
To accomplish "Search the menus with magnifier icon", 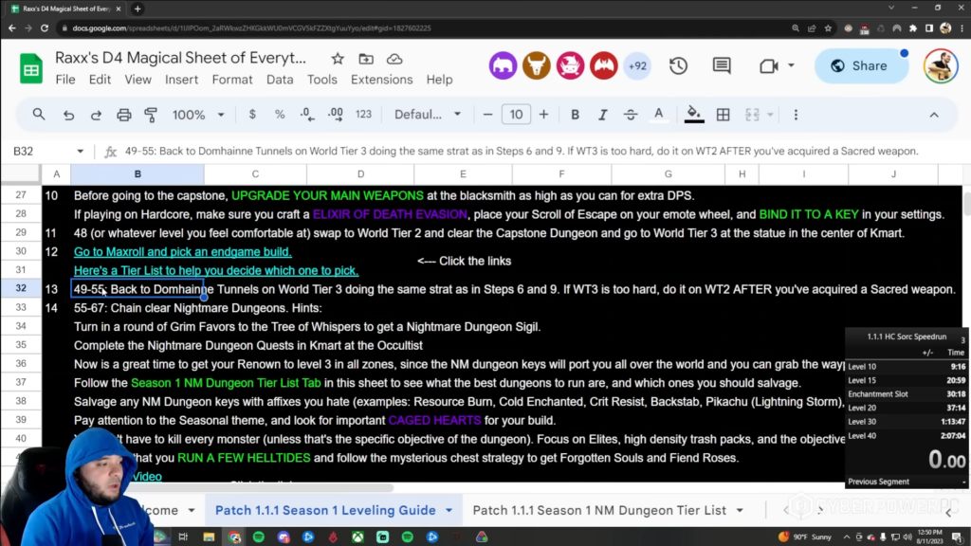I will (x=38, y=115).
